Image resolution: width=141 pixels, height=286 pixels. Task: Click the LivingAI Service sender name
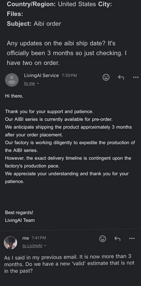(41, 75)
